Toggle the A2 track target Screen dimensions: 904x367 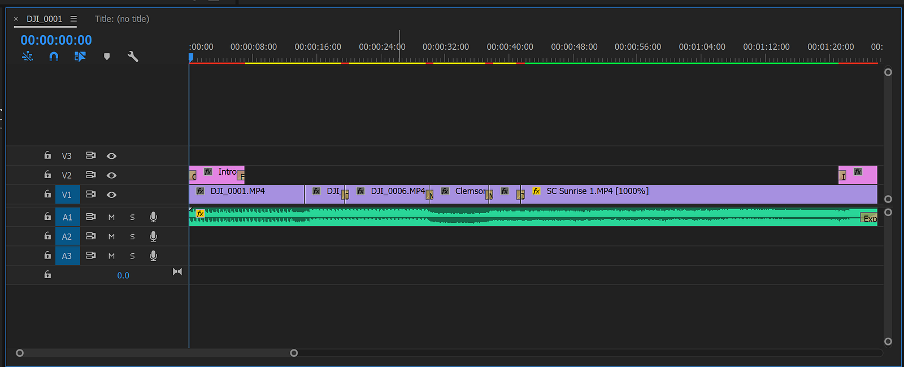click(67, 236)
